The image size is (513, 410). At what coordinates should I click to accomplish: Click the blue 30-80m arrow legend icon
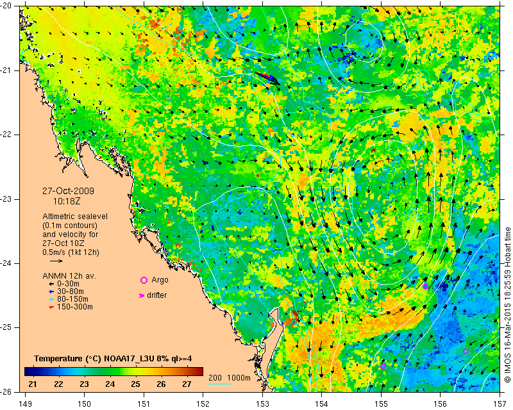[51, 291]
